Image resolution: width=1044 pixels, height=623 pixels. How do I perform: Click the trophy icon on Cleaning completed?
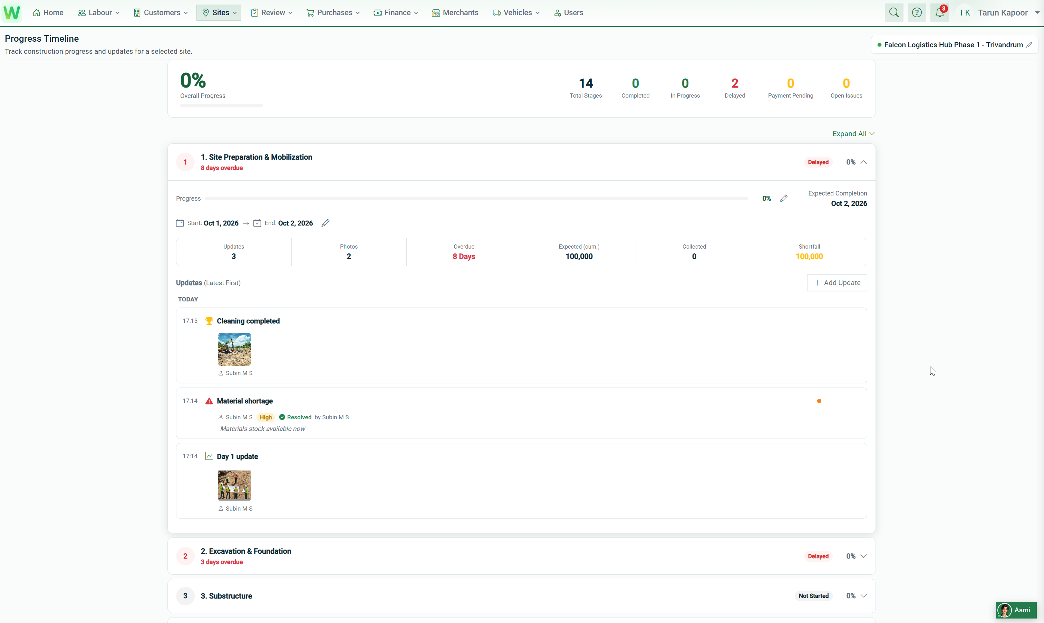click(x=209, y=321)
